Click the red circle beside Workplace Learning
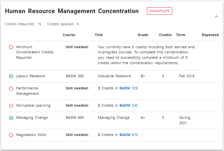Image resolution: width=224 pixels, height=151 pixels. pos(11,106)
